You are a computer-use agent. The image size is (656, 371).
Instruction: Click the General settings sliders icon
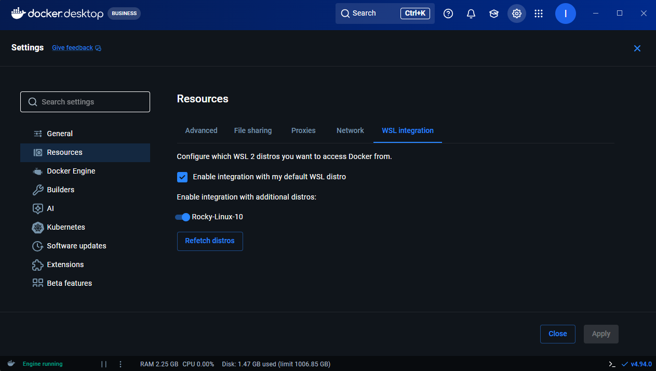coord(38,134)
